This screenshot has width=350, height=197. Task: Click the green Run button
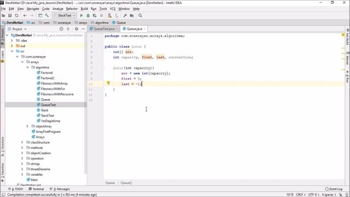(x=81, y=16)
